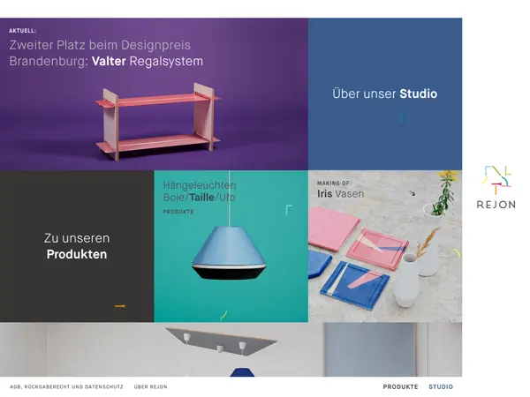Go to PRODUKTE in bottom navigation

click(400, 387)
